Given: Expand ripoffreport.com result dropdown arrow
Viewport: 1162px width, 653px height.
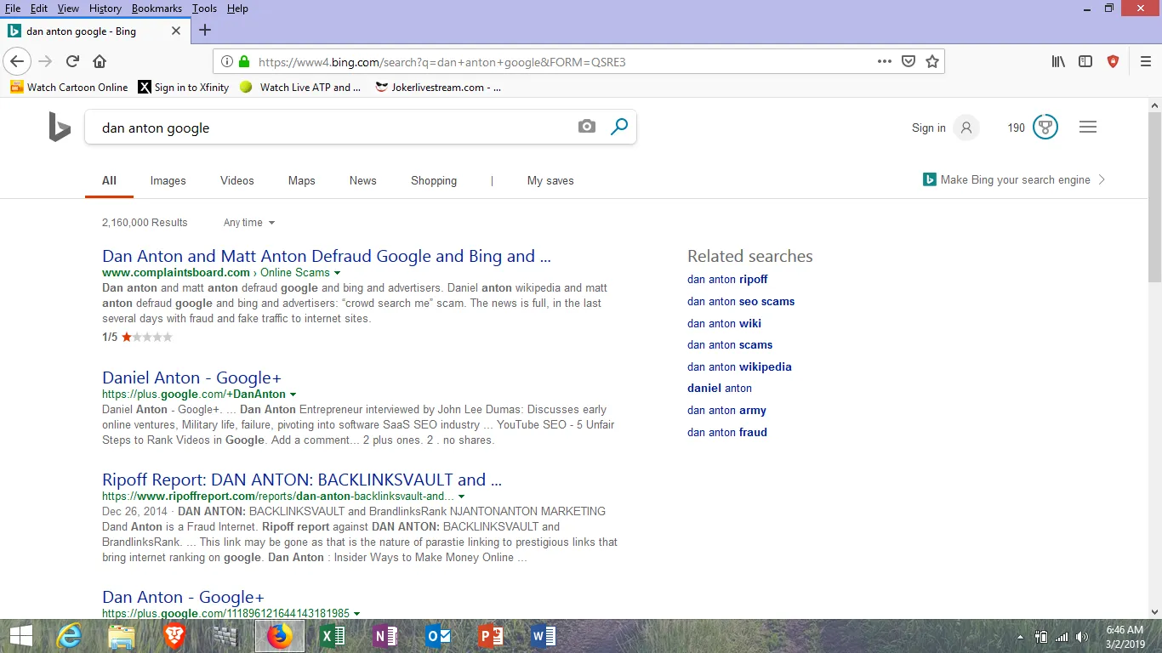Looking at the screenshot, I should point(461,497).
